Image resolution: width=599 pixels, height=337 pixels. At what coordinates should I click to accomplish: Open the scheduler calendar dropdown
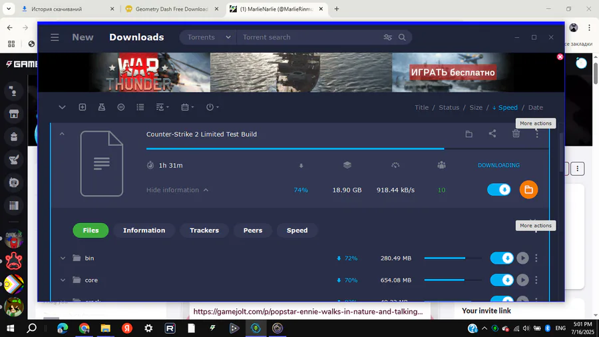point(187,107)
